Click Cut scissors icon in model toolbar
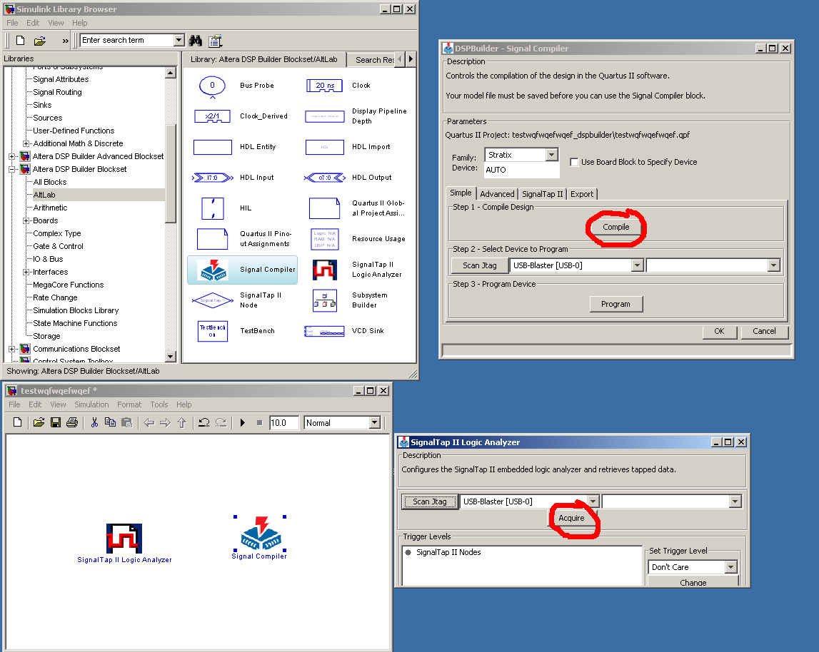 tap(94, 422)
